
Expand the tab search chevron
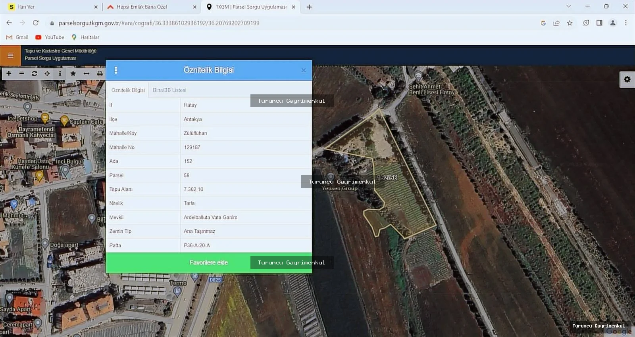(x=569, y=6)
